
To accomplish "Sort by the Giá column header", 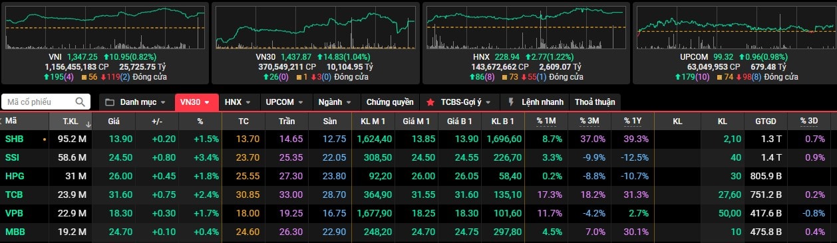I will (x=114, y=121).
